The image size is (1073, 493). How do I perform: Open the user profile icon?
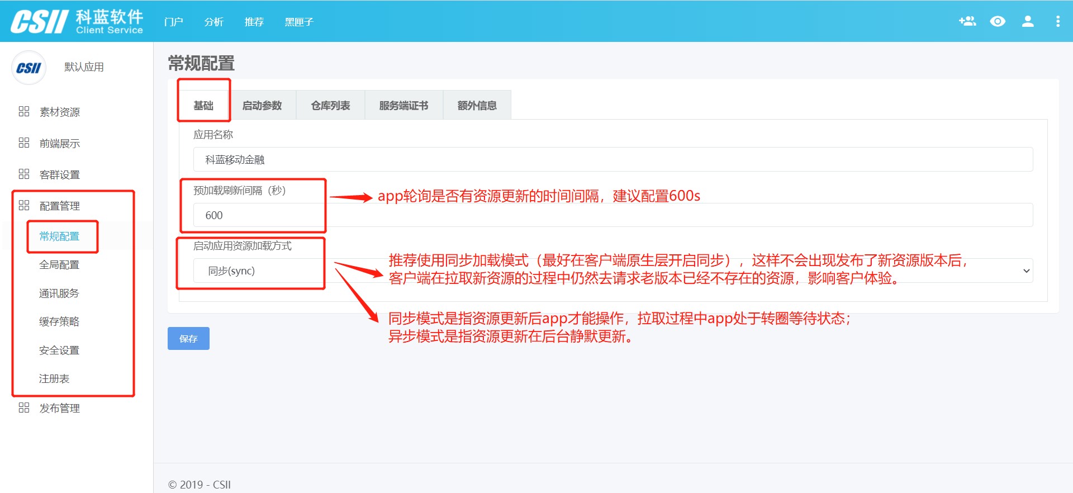pos(1028,21)
